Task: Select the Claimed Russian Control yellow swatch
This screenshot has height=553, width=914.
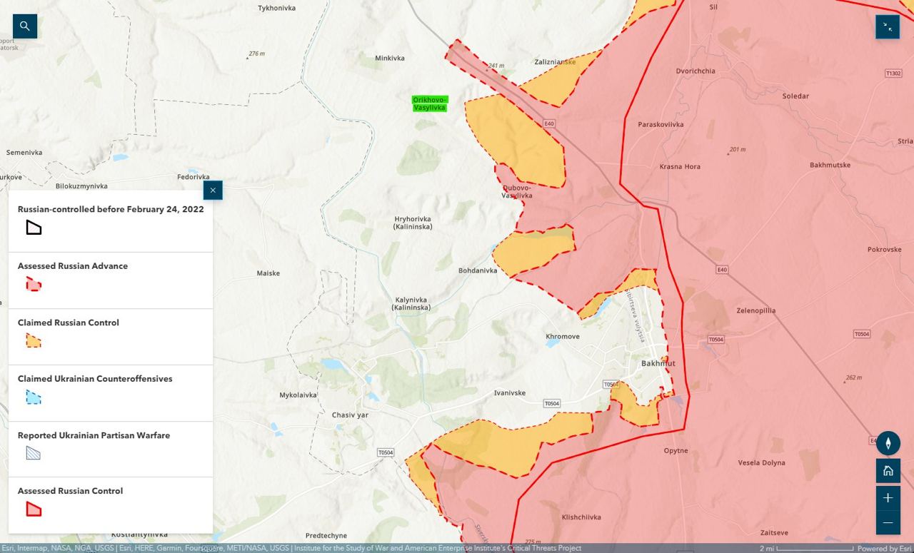Action: click(34, 341)
